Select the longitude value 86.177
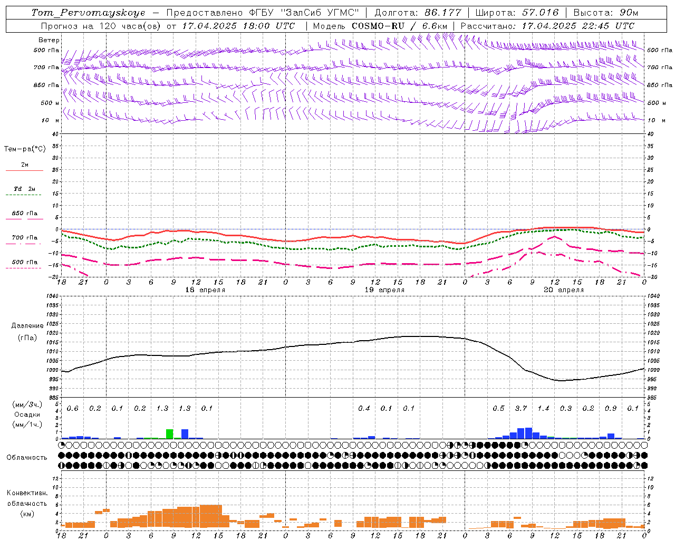Image resolution: width=675 pixels, height=540 pixels. [442, 13]
